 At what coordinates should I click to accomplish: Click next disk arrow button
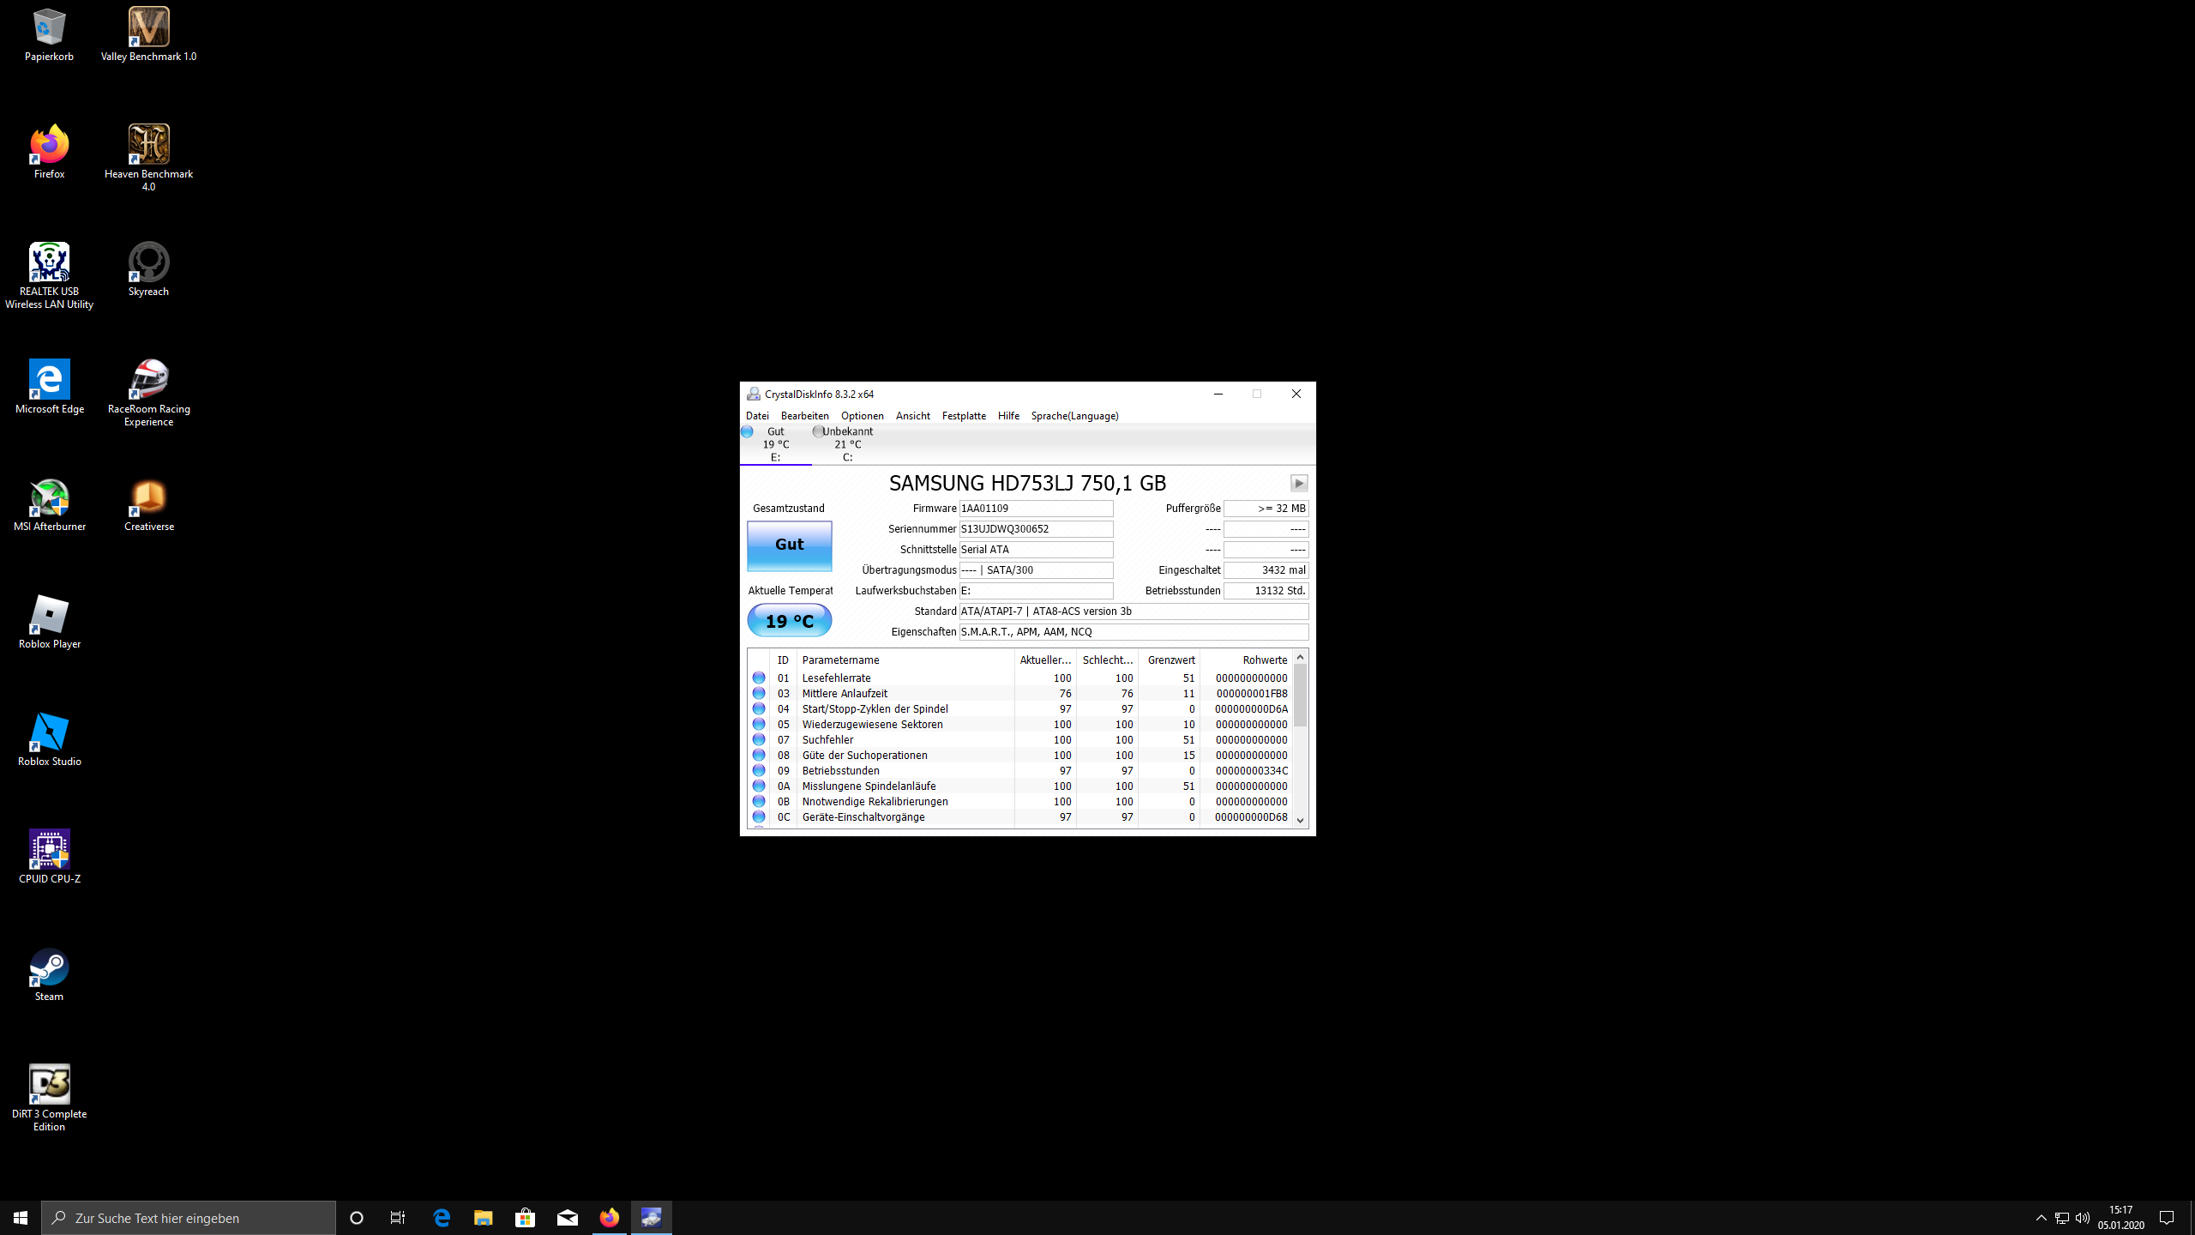point(1299,483)
